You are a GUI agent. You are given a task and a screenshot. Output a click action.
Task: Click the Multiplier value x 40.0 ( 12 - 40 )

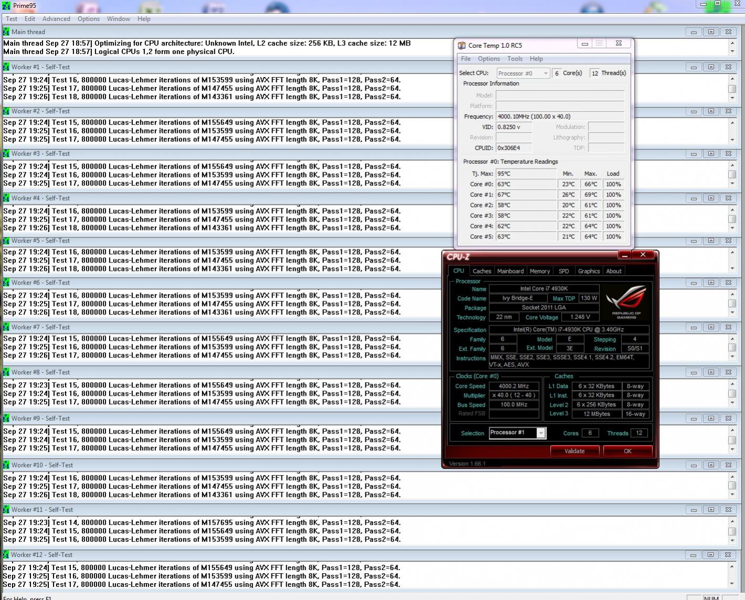click(513, 395)
